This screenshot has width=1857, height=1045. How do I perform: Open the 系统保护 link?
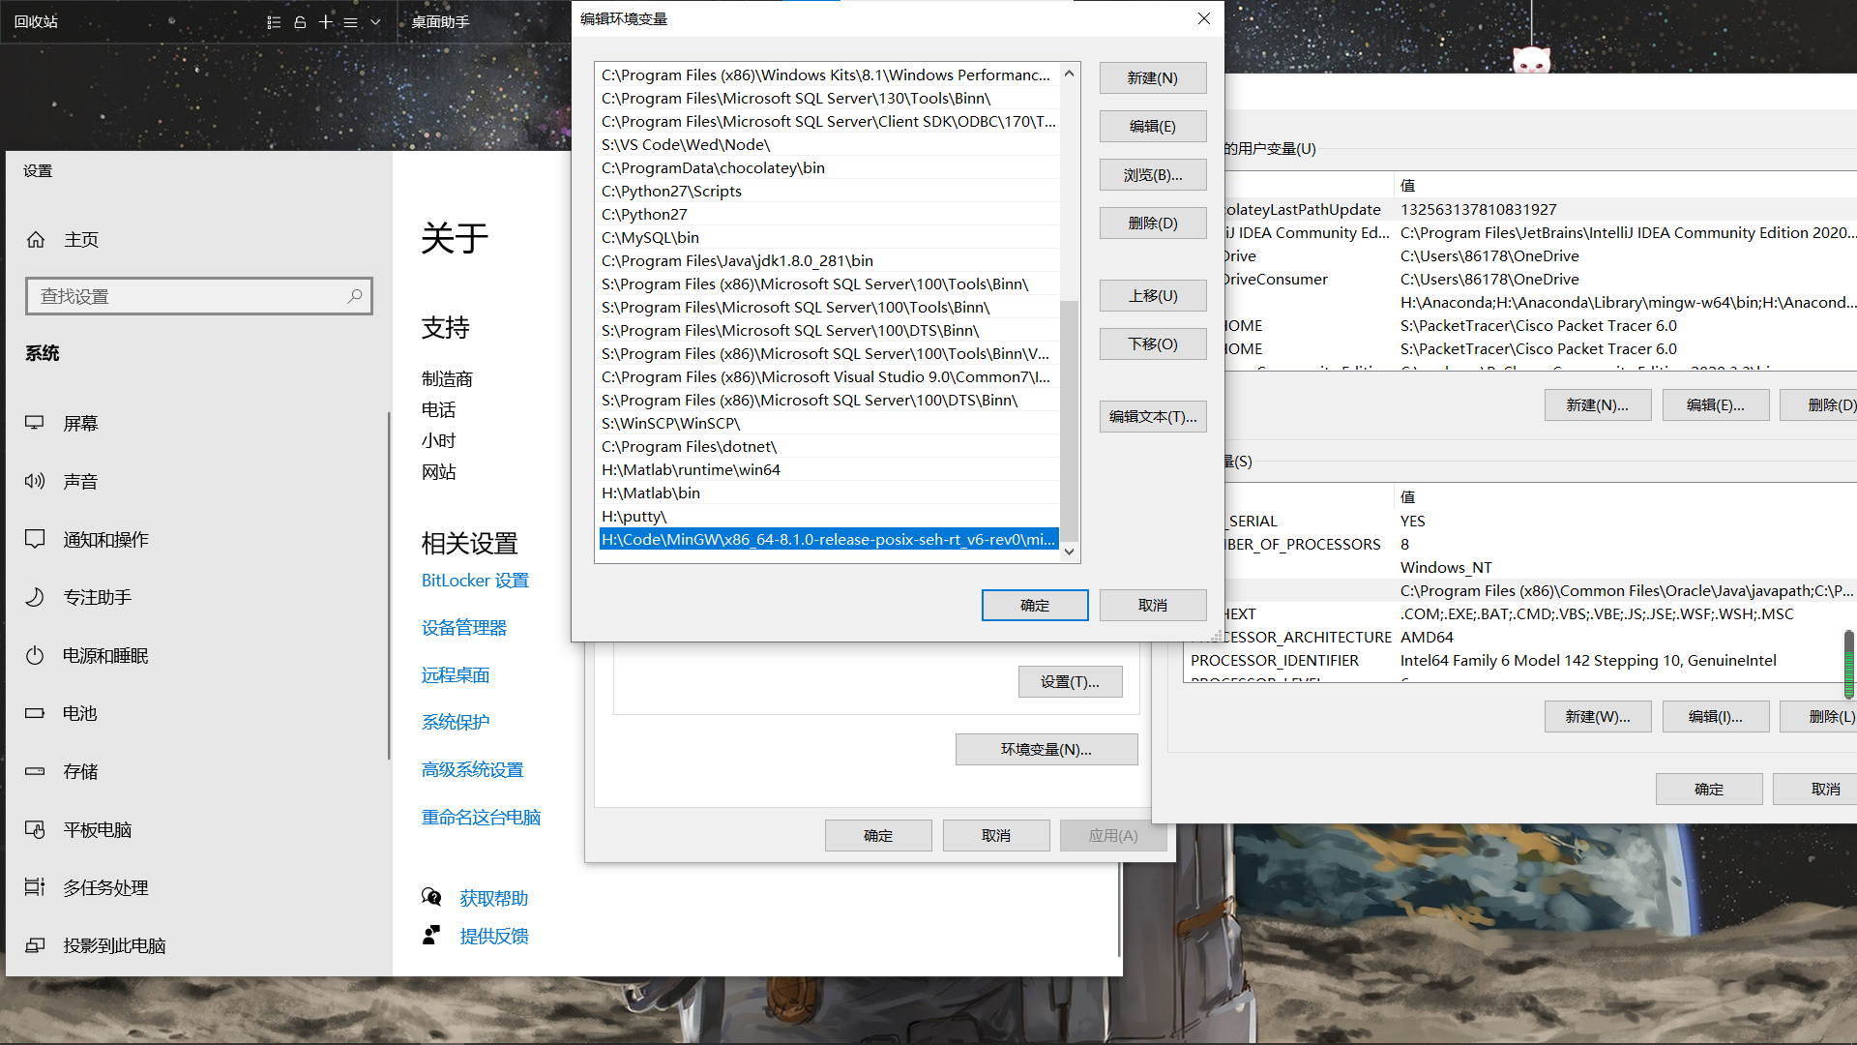456,723
